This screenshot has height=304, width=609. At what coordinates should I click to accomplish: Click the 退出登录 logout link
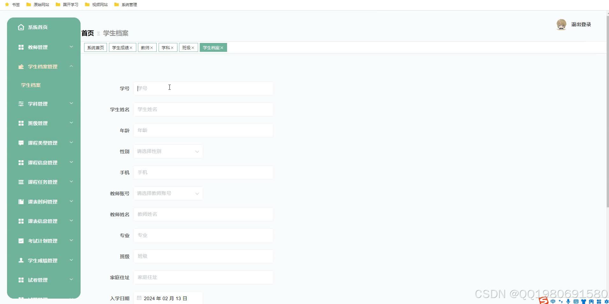[581, 24]
